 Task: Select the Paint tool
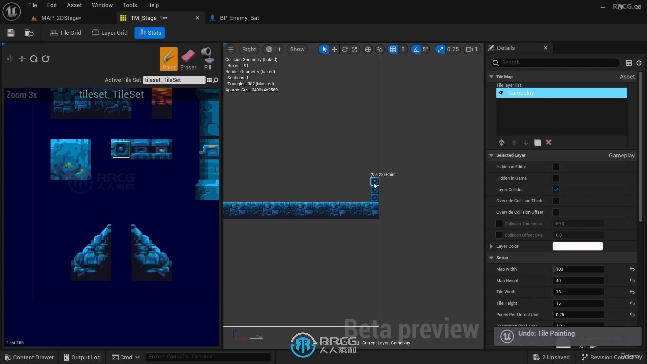pos(168,58)
